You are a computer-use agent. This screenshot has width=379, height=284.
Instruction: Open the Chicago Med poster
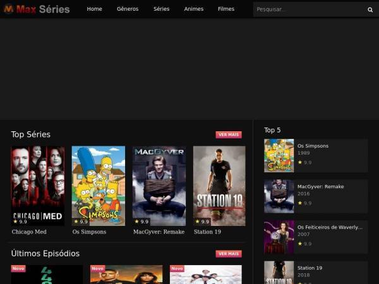(x=38, y=186)
